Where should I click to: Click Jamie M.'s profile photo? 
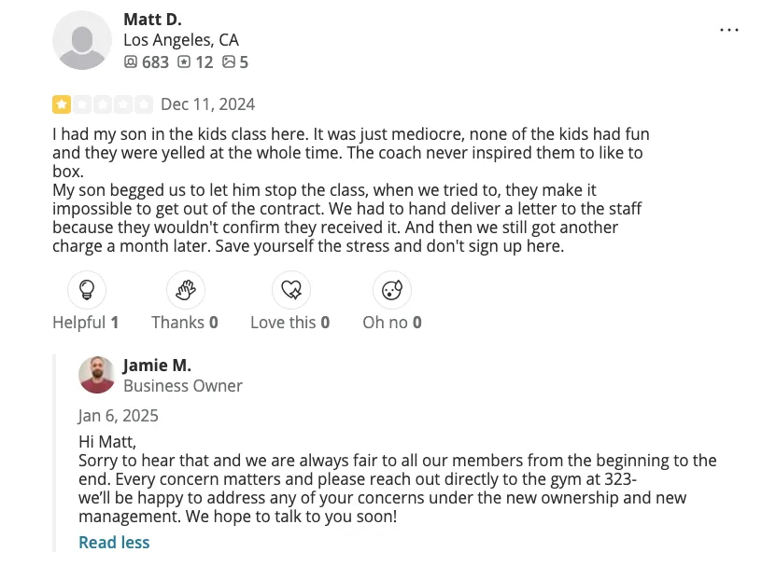click(97, 375)
